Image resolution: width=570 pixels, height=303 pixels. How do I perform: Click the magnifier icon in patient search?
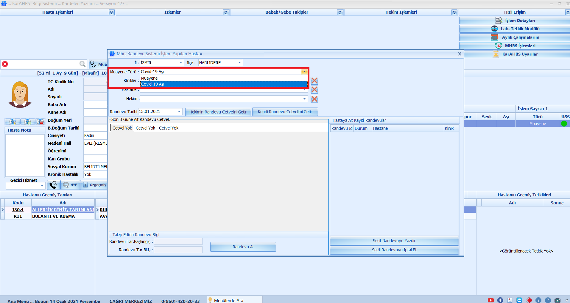[82, 64]
